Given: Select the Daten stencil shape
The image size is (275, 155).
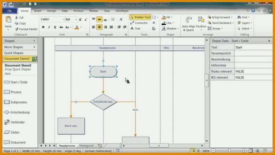Looking at the screenshot, I should click(11, 132).
